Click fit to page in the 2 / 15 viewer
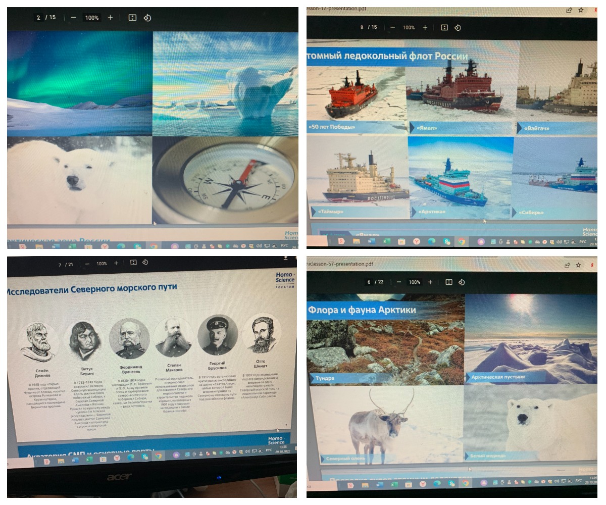This screenshot has height=505, width=606. [x=132, y=18]
